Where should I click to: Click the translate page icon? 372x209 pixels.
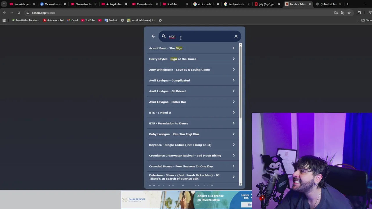click(x=343, y=13)
